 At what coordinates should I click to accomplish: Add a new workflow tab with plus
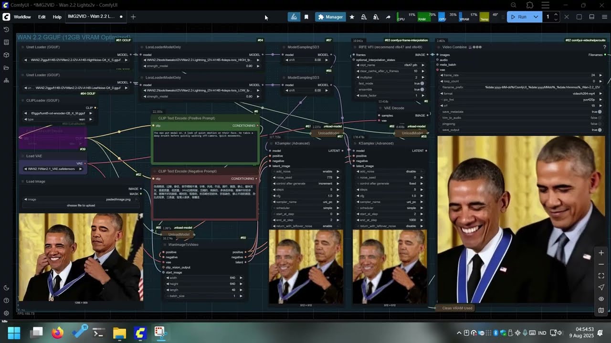(133, 17)
